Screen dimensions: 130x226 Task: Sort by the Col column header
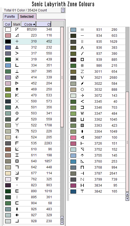(8, 24)
